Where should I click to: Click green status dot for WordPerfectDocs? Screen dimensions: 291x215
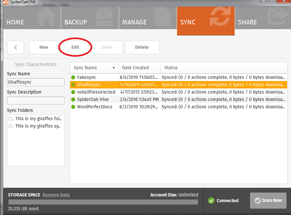(x=73, y=107)
